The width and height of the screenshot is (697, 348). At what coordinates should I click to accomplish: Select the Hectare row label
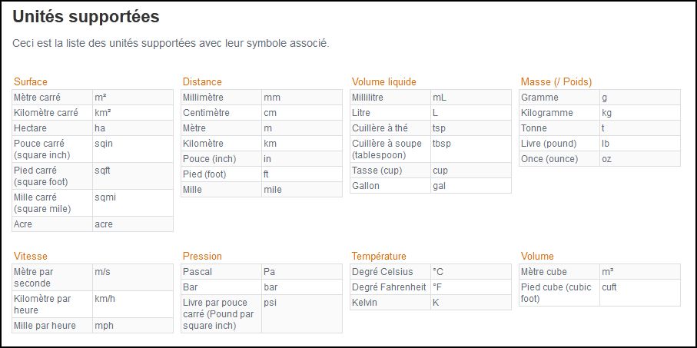click(x=52, y=128)
